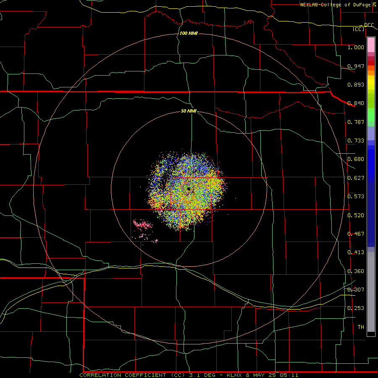Image resolution: width=378 pixels, height=378 pixels.
Task: Click the "8 MAY 25" date text
Action: coord(261,375)
